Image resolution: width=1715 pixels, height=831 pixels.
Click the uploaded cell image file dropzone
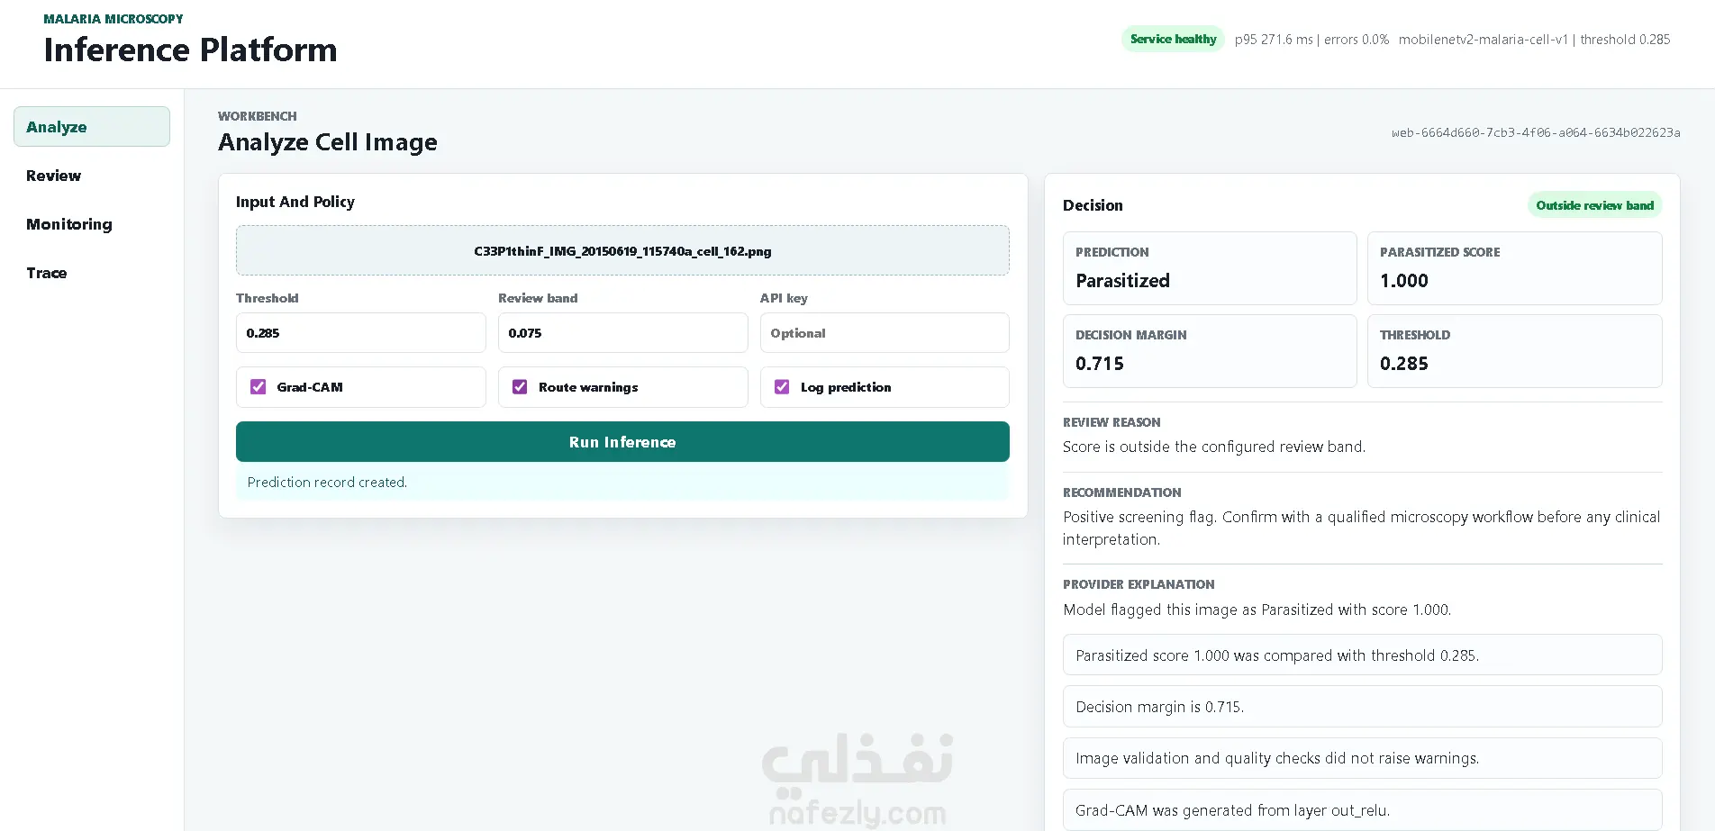[x=622, y=250]
